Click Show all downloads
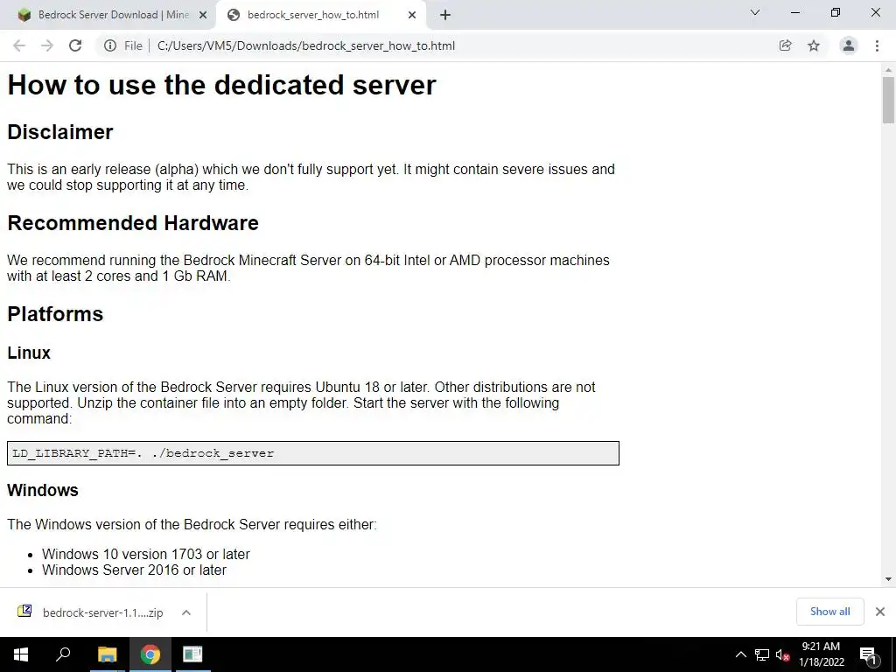The height and width of the screenshot is (672, 896). coord(829,612)
